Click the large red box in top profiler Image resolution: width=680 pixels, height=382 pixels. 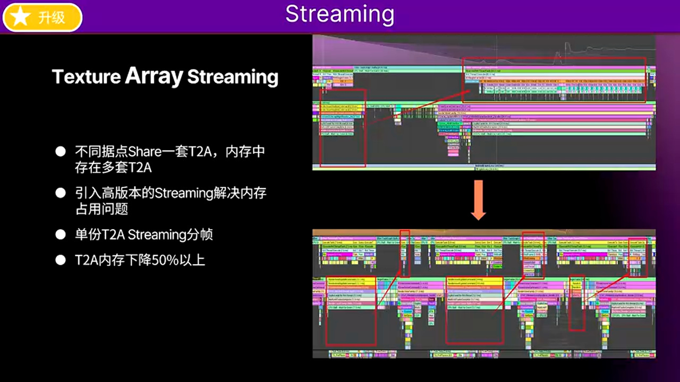pyautogui.click(x=554, y=80)
